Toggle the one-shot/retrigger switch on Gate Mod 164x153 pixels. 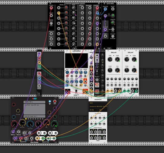point(113,36)
